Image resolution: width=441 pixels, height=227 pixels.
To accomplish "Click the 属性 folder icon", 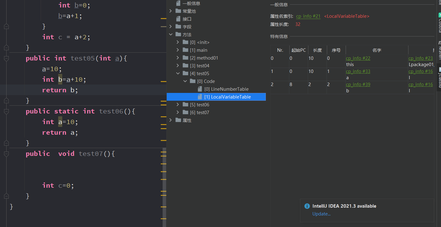I will point(178,120).
